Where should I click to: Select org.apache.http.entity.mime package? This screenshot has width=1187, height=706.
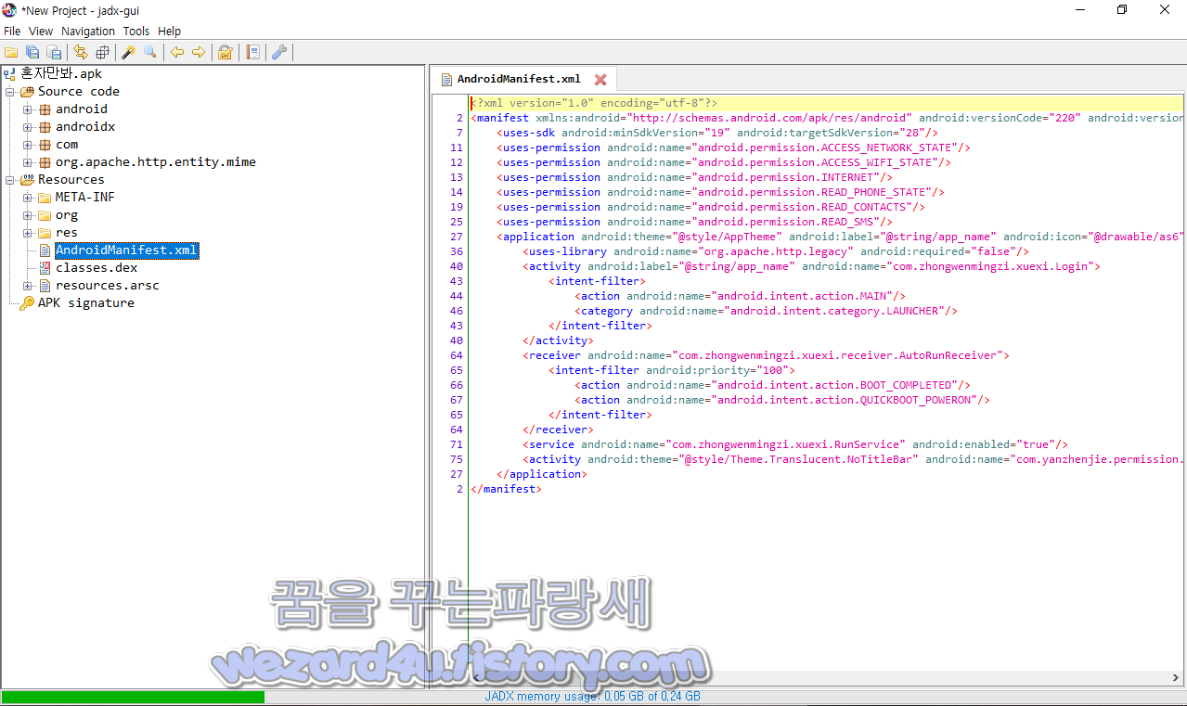click(x=155, y=161)
